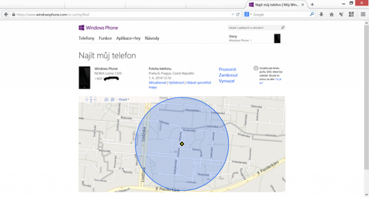The width and height of the screenshot is (369, 197).
Task: Click the K Pazderkám label on map right
Action: 268,167
